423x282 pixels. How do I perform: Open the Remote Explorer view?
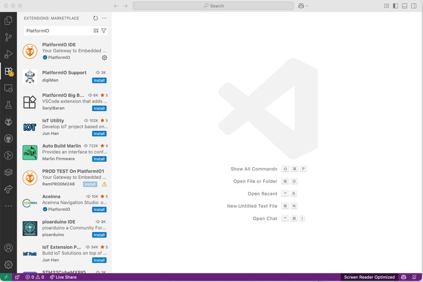coord(8,88)
